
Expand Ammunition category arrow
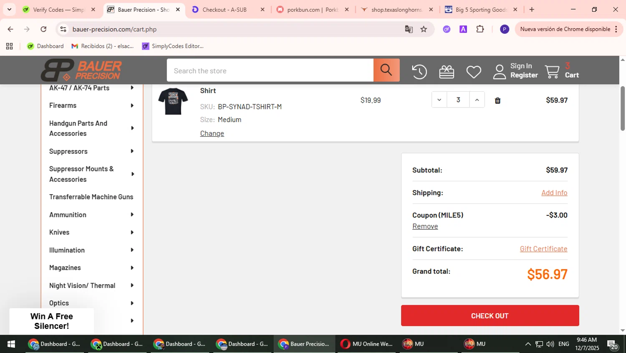pos(132,215)
